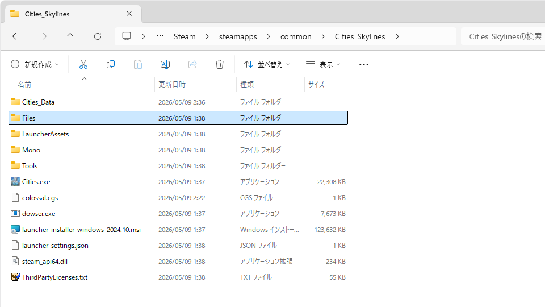The width and height of the screenshot is (545, 307).
Task: Click the Rename icon
Action: coord(165,64)
